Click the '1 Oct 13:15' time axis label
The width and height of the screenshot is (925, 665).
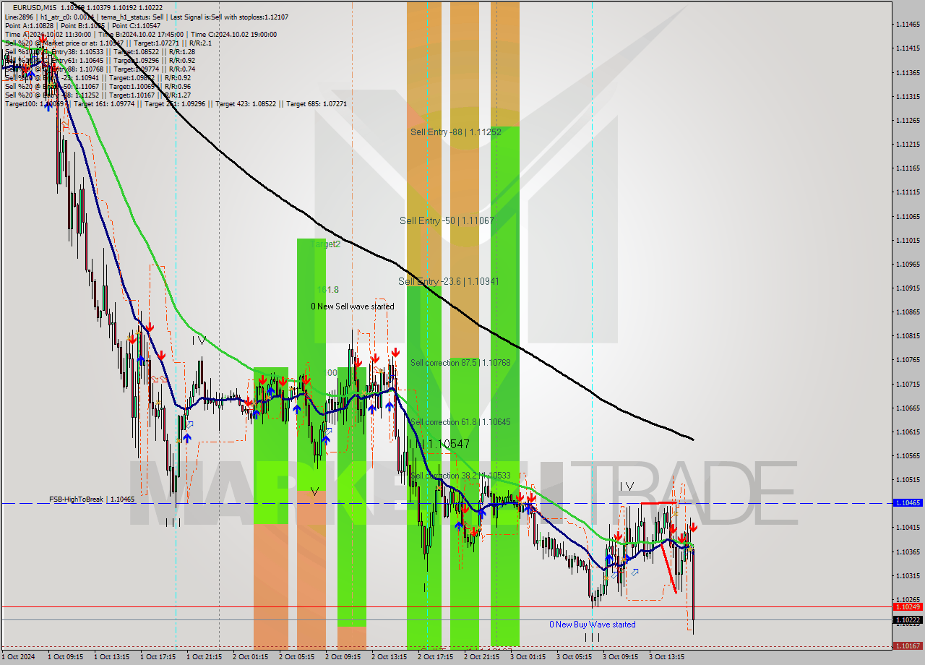(111, 657)
